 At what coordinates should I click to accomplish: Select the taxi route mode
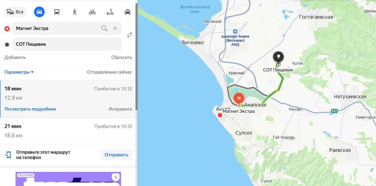pyautogui.click(x=127, y=12)
